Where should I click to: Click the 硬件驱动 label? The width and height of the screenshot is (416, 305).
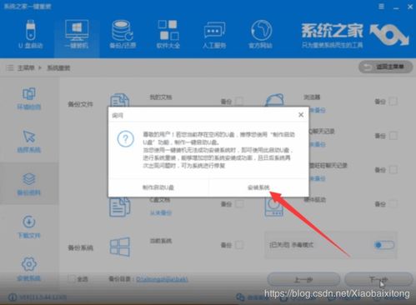coord(314,200)
